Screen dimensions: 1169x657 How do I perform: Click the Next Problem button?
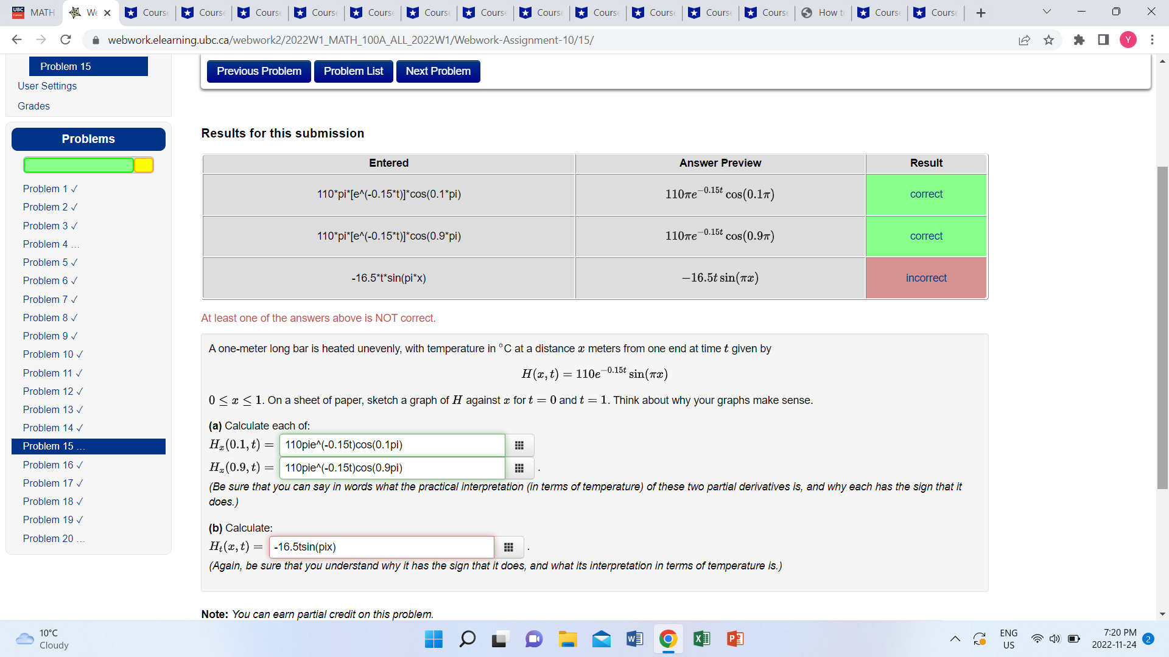pos(438,71)
